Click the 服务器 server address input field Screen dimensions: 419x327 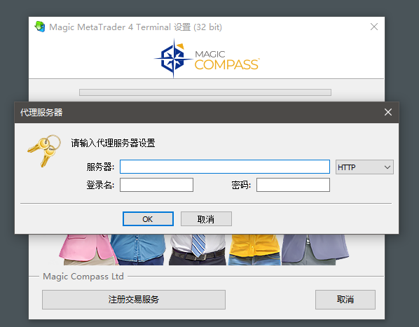(x=225, y=167)
